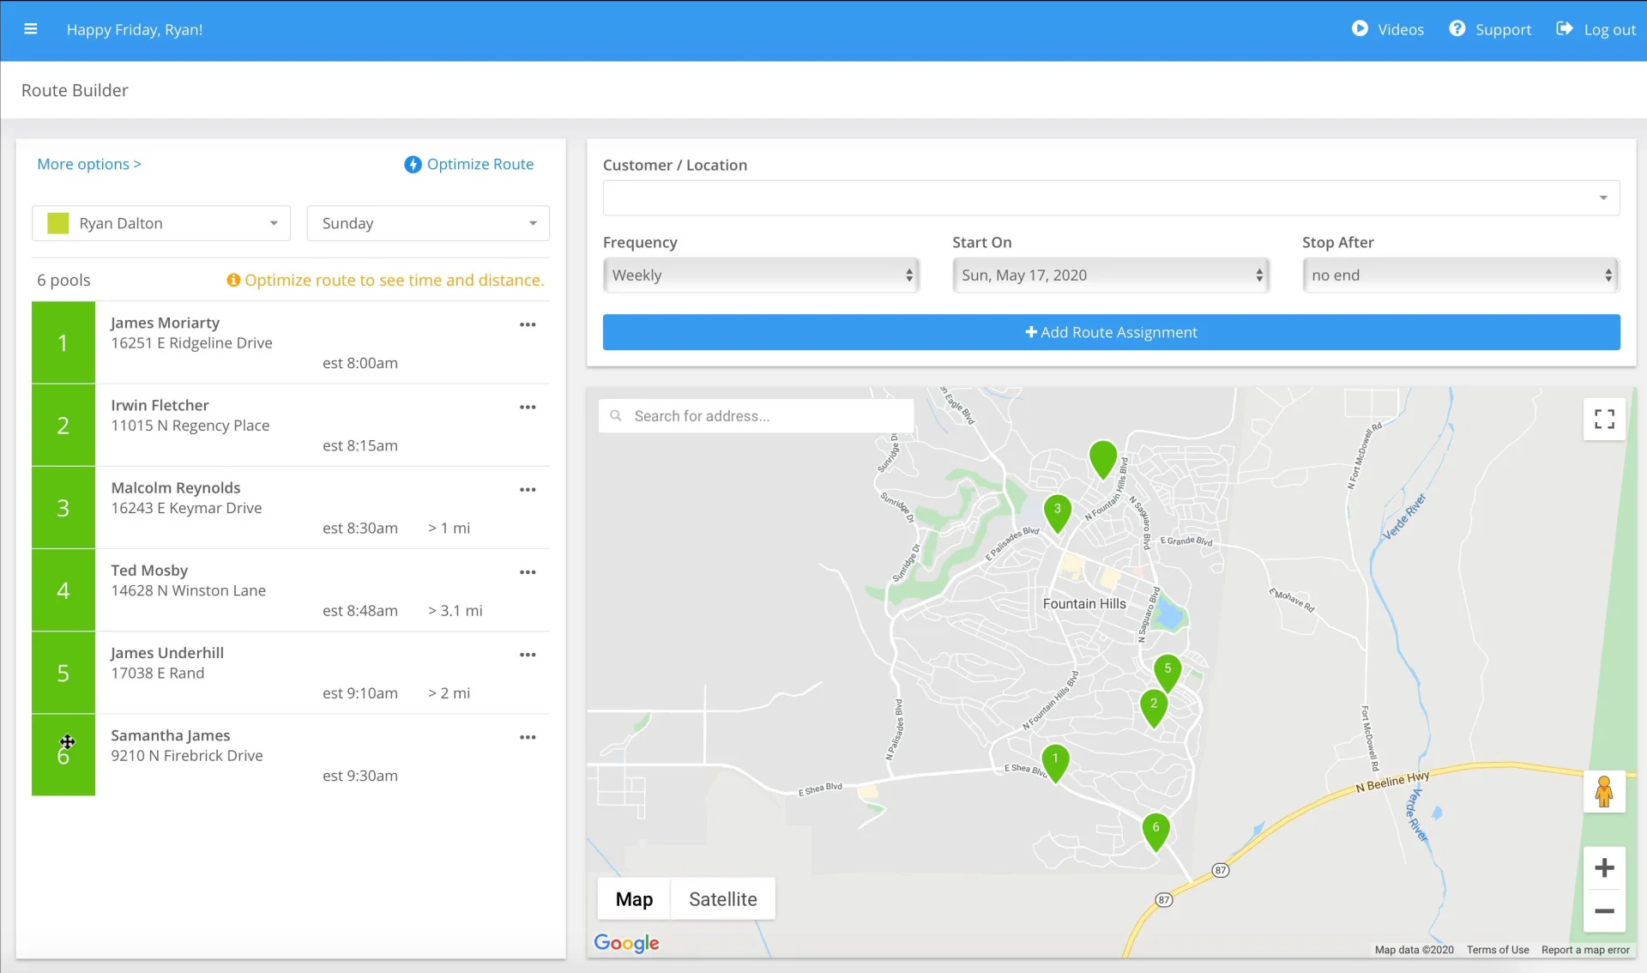Click the yellow-green Ryan Dalton color swatch
1647x973 pixels.
pyautogui.click(x=58, y=223)
